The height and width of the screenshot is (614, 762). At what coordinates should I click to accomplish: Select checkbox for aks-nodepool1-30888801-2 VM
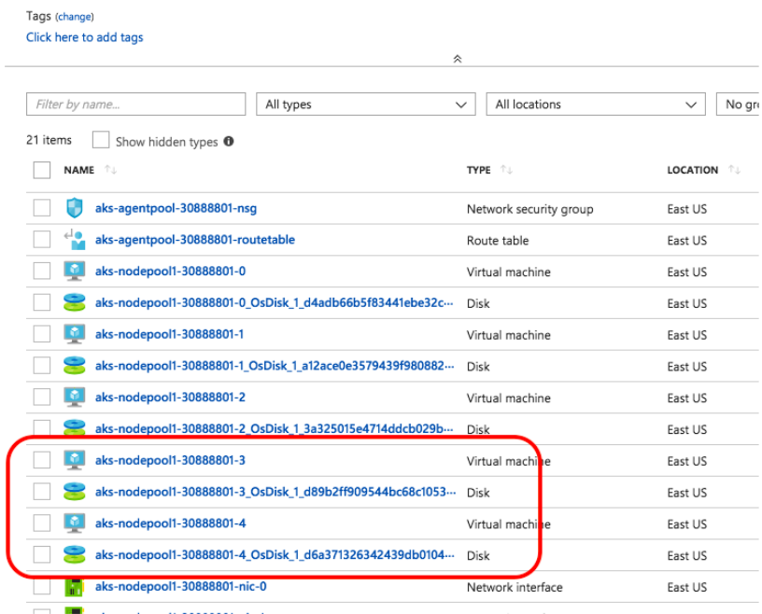tap(42, 397)
